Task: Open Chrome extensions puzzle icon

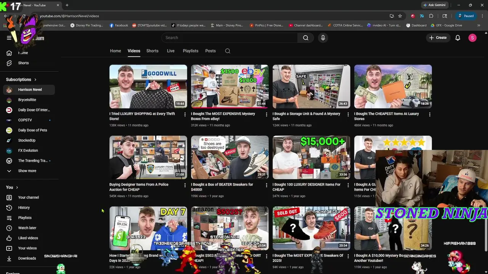Action: click(x=431, y=16)
